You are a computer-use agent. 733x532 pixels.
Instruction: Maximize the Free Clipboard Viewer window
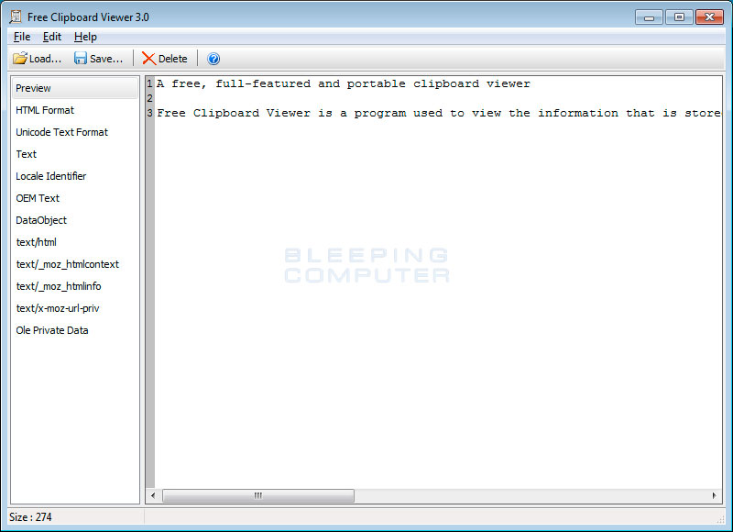pos(679,17)
